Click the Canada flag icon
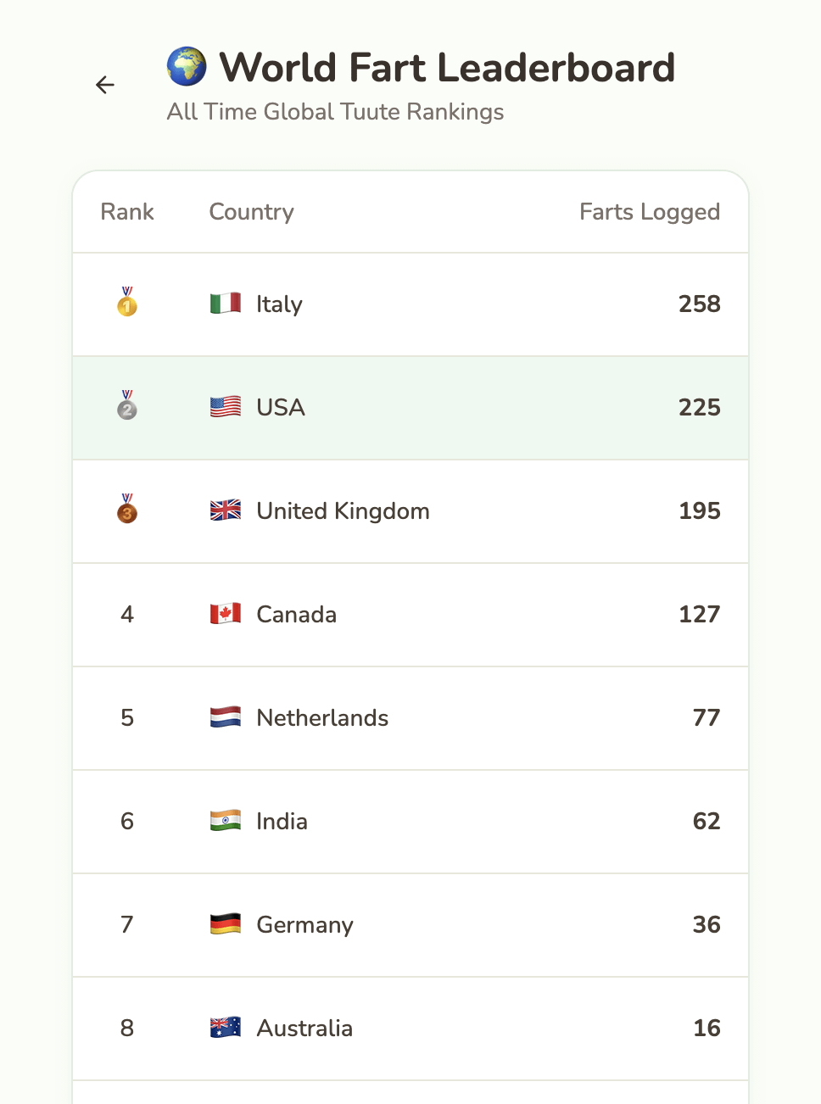Screen dimensions: 821x1104 click(226, 614)
